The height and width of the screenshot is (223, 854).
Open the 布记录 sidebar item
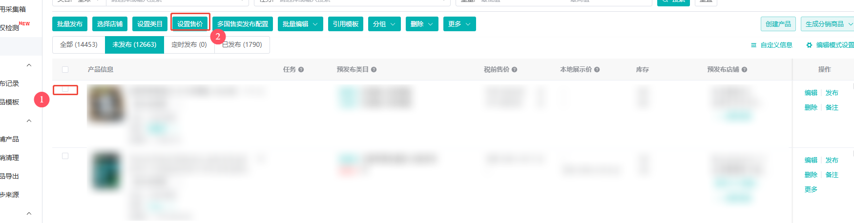pyautogui.click(x=10, y=83)
